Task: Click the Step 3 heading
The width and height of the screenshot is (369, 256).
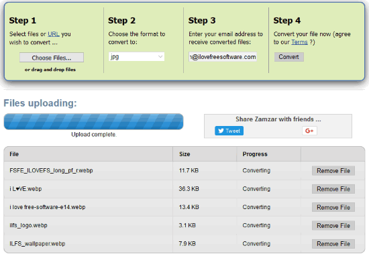Action: (202, 21)
